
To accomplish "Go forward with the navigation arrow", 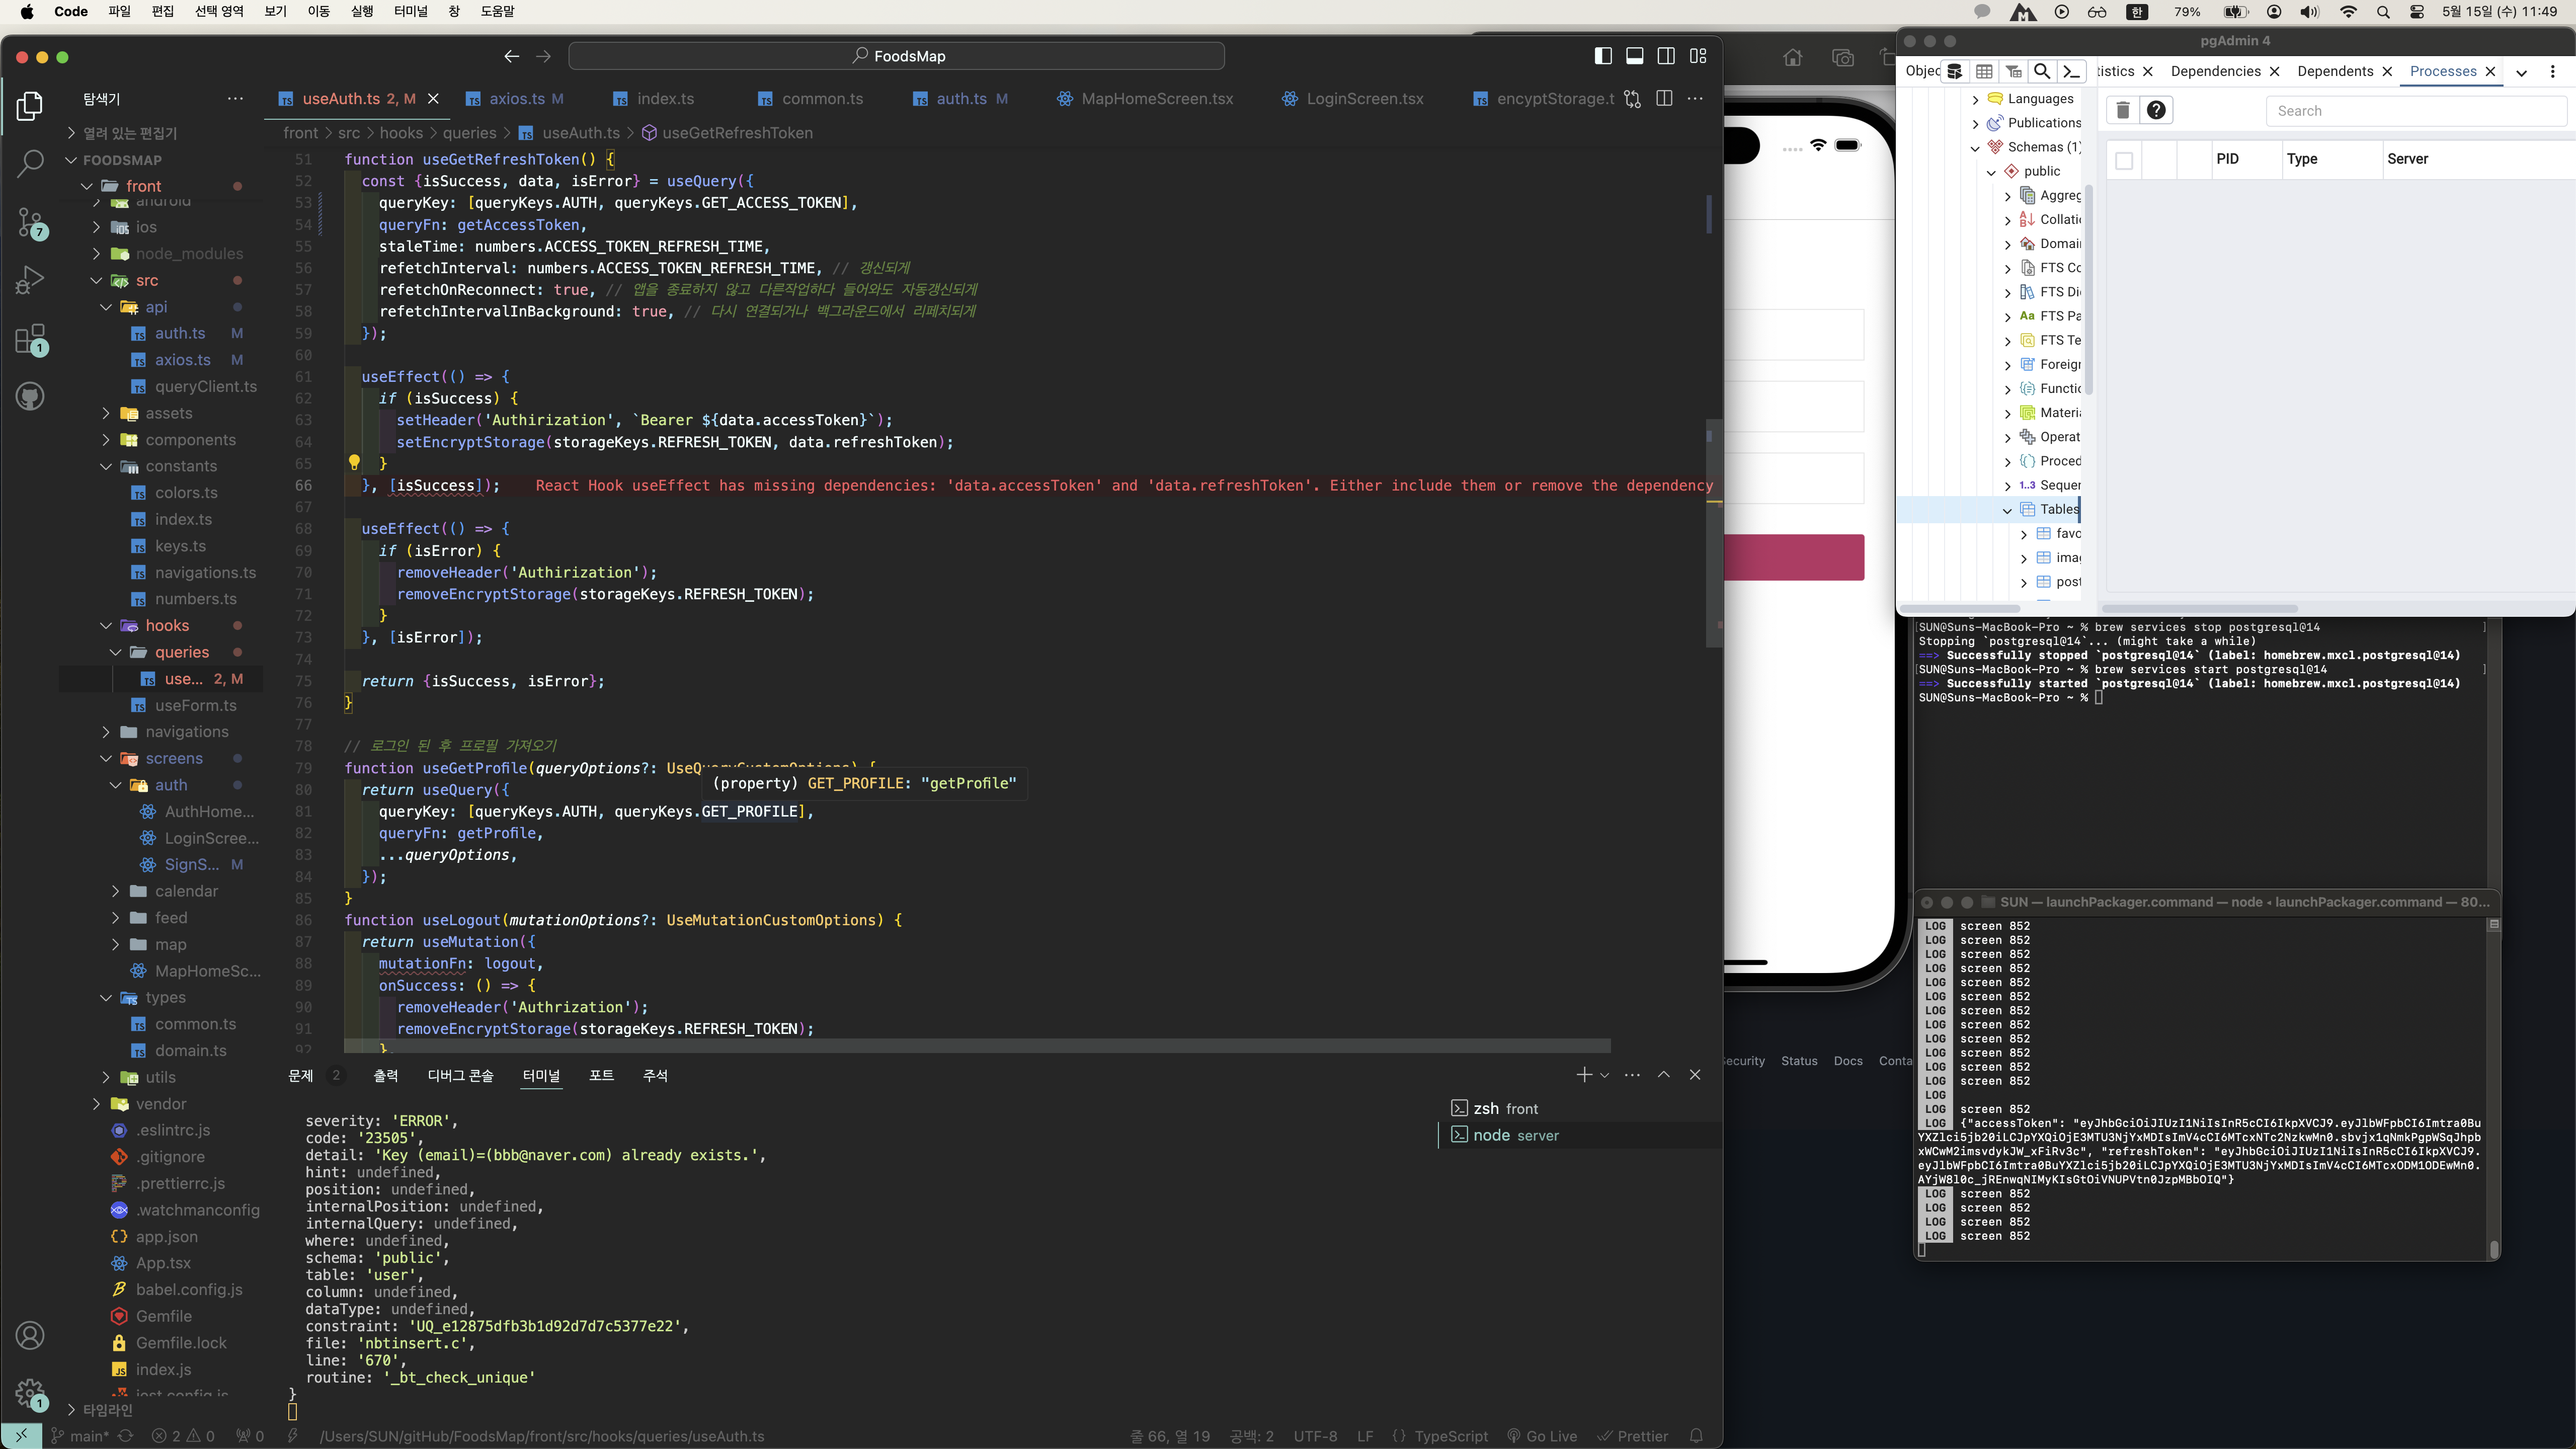I will [544, 56].
